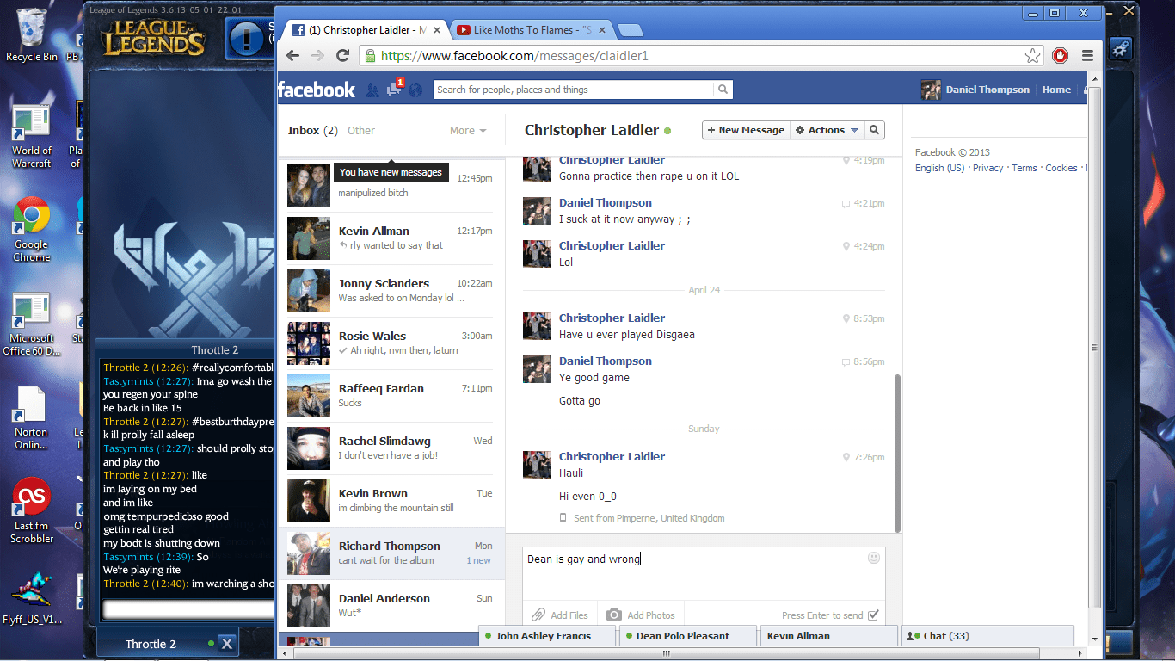Open the Google Chrome desktop shortcut
This screenshot has width=1175, height=661.
pos(32,229)
